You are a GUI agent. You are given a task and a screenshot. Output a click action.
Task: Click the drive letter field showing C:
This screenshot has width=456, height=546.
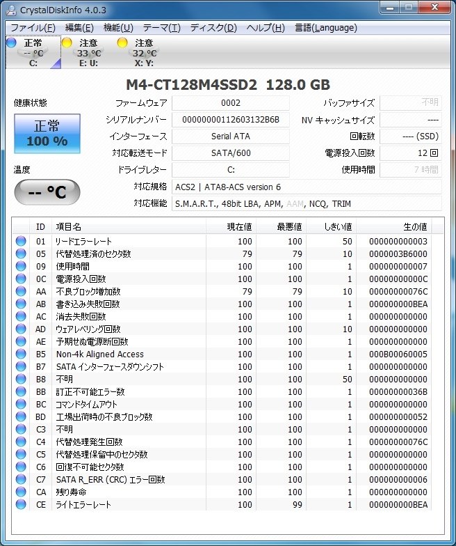click(231, 170)
